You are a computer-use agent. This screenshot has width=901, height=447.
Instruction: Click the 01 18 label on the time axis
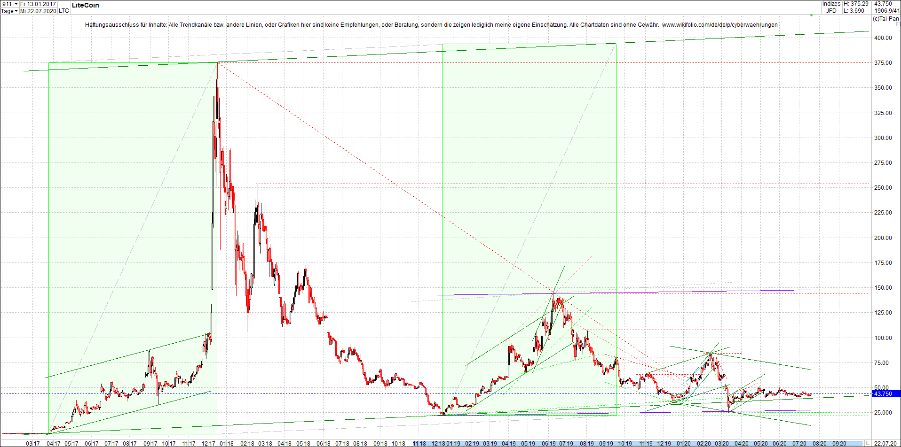pos(226,443)
